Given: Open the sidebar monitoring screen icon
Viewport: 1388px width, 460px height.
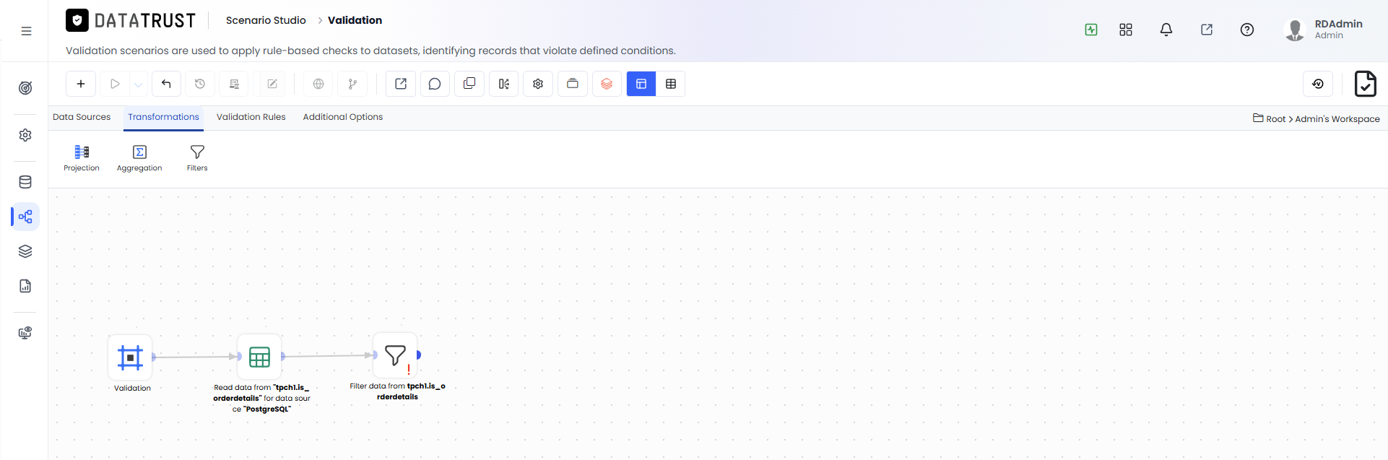Looking at the screenshot, I should click(x=25, y=333).
